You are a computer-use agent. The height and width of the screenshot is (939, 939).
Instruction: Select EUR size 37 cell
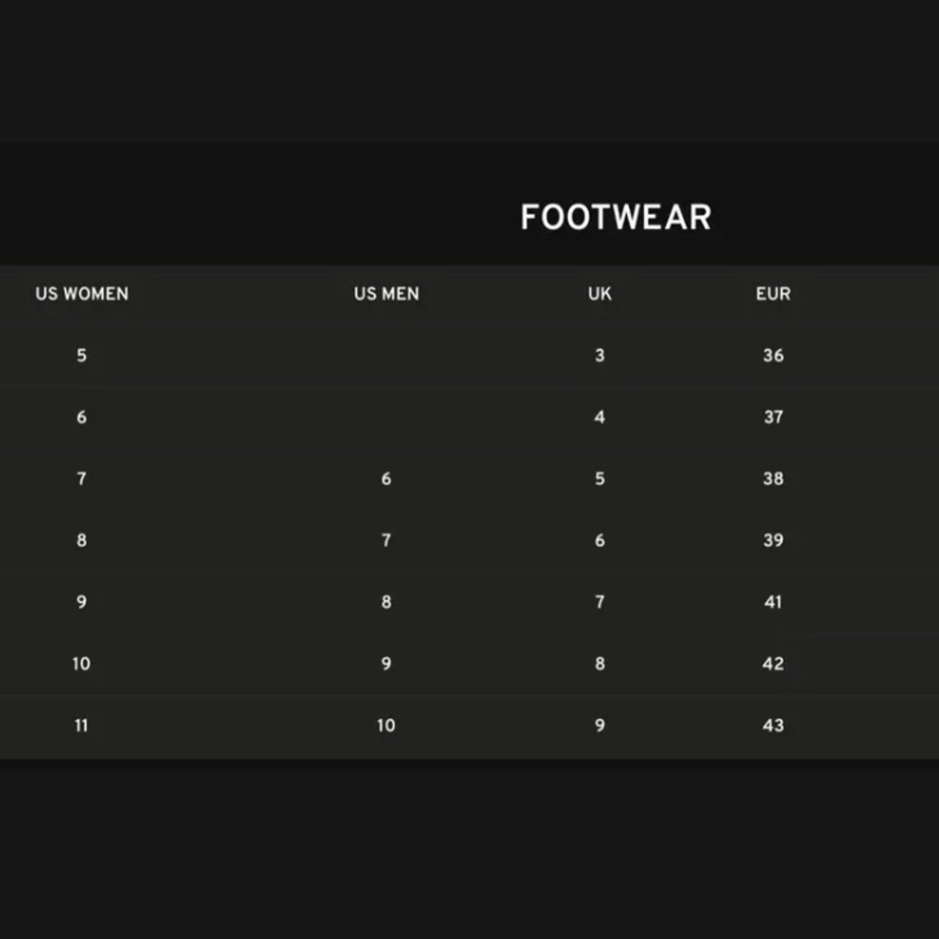click(x=773, y=417)
